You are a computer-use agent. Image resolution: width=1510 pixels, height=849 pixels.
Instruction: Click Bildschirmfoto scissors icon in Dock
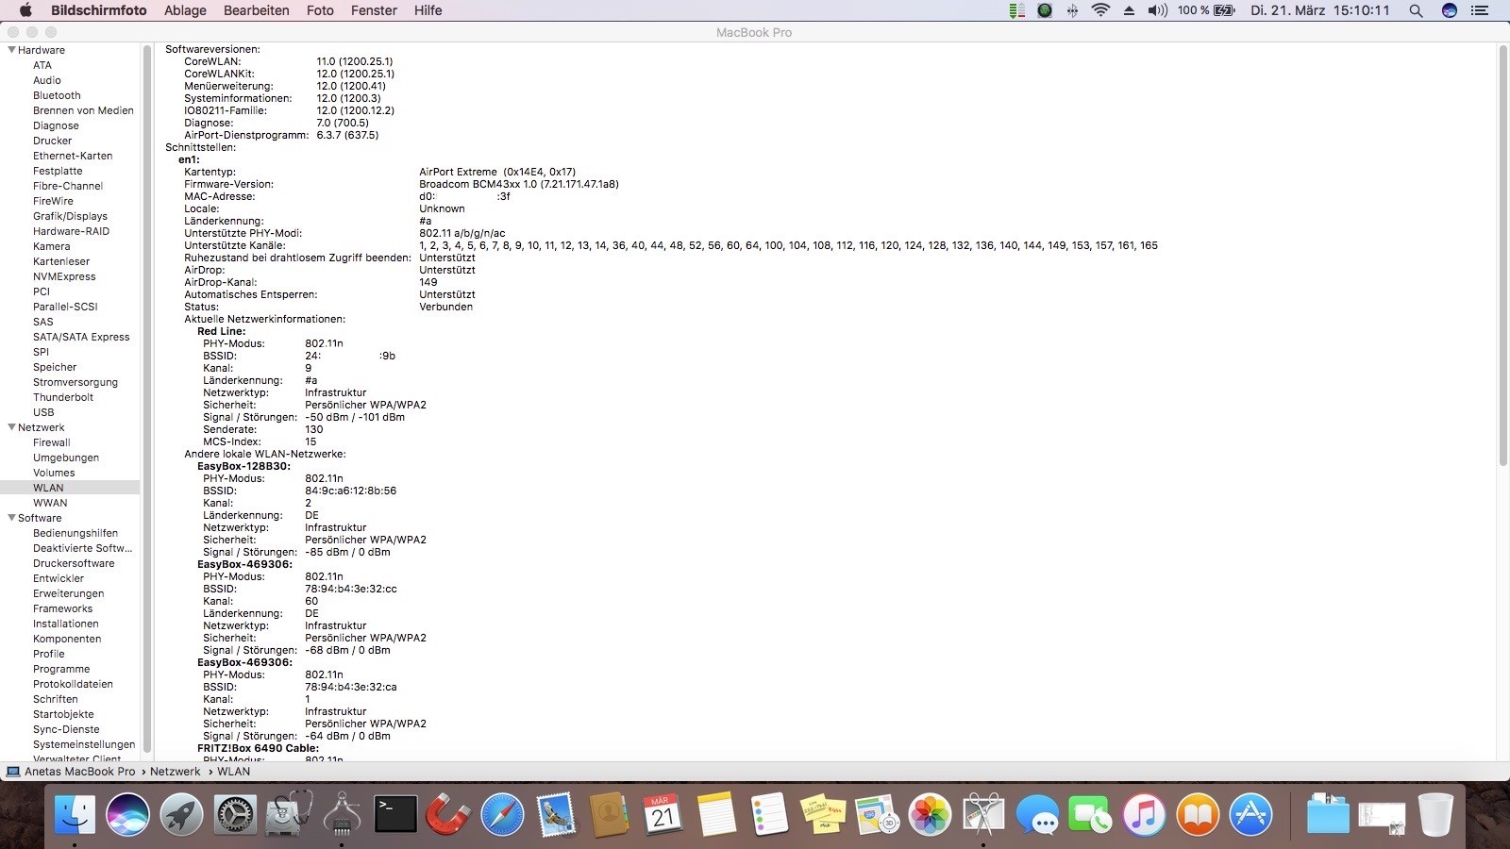coord(983,813)
